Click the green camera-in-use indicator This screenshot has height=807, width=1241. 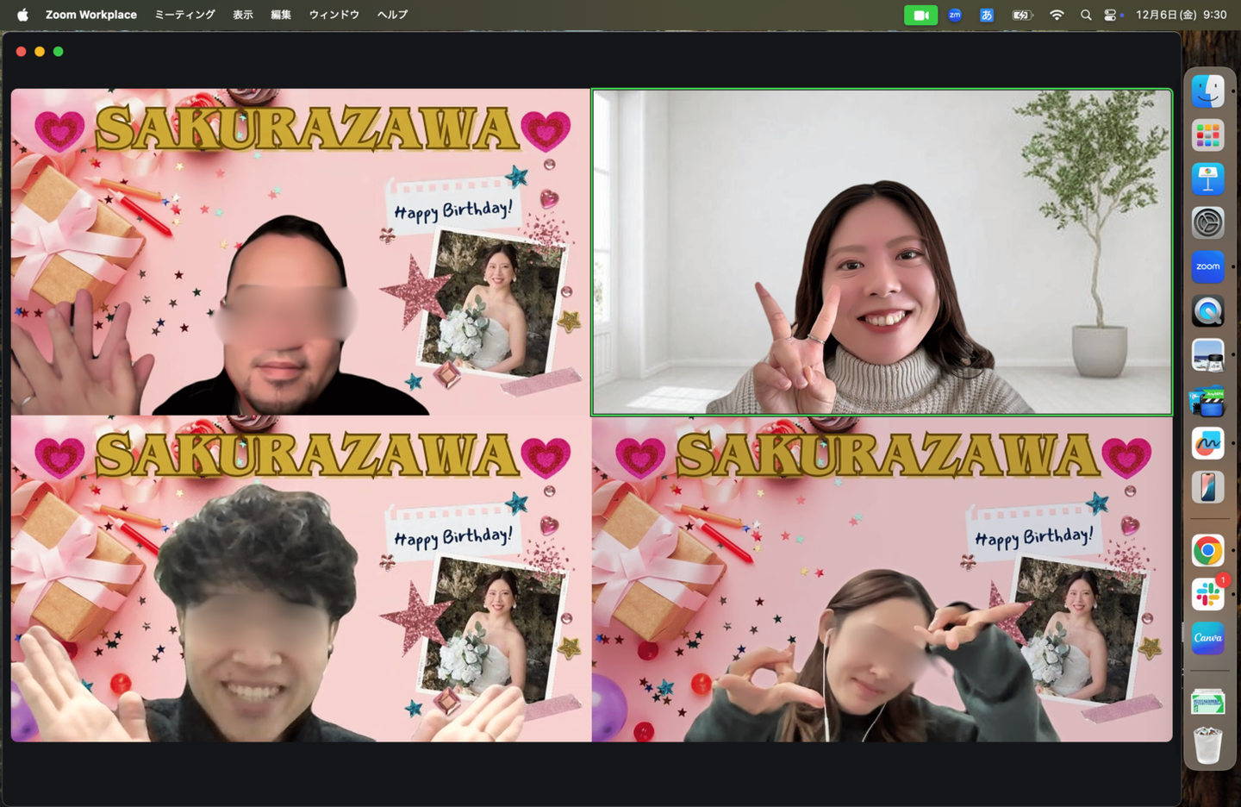coord(920,15)
